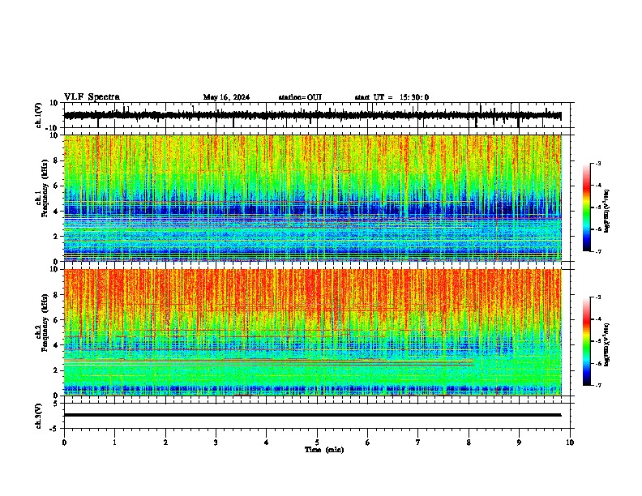Click time axis tick label "6"

tap(368, 443)
